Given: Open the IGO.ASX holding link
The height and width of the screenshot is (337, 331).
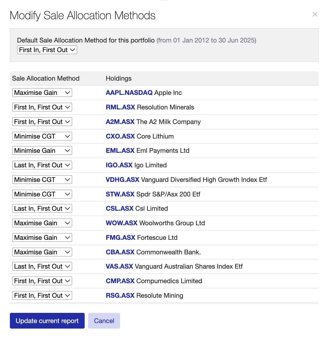Looking at the screenshot, I should pos(119,165).
